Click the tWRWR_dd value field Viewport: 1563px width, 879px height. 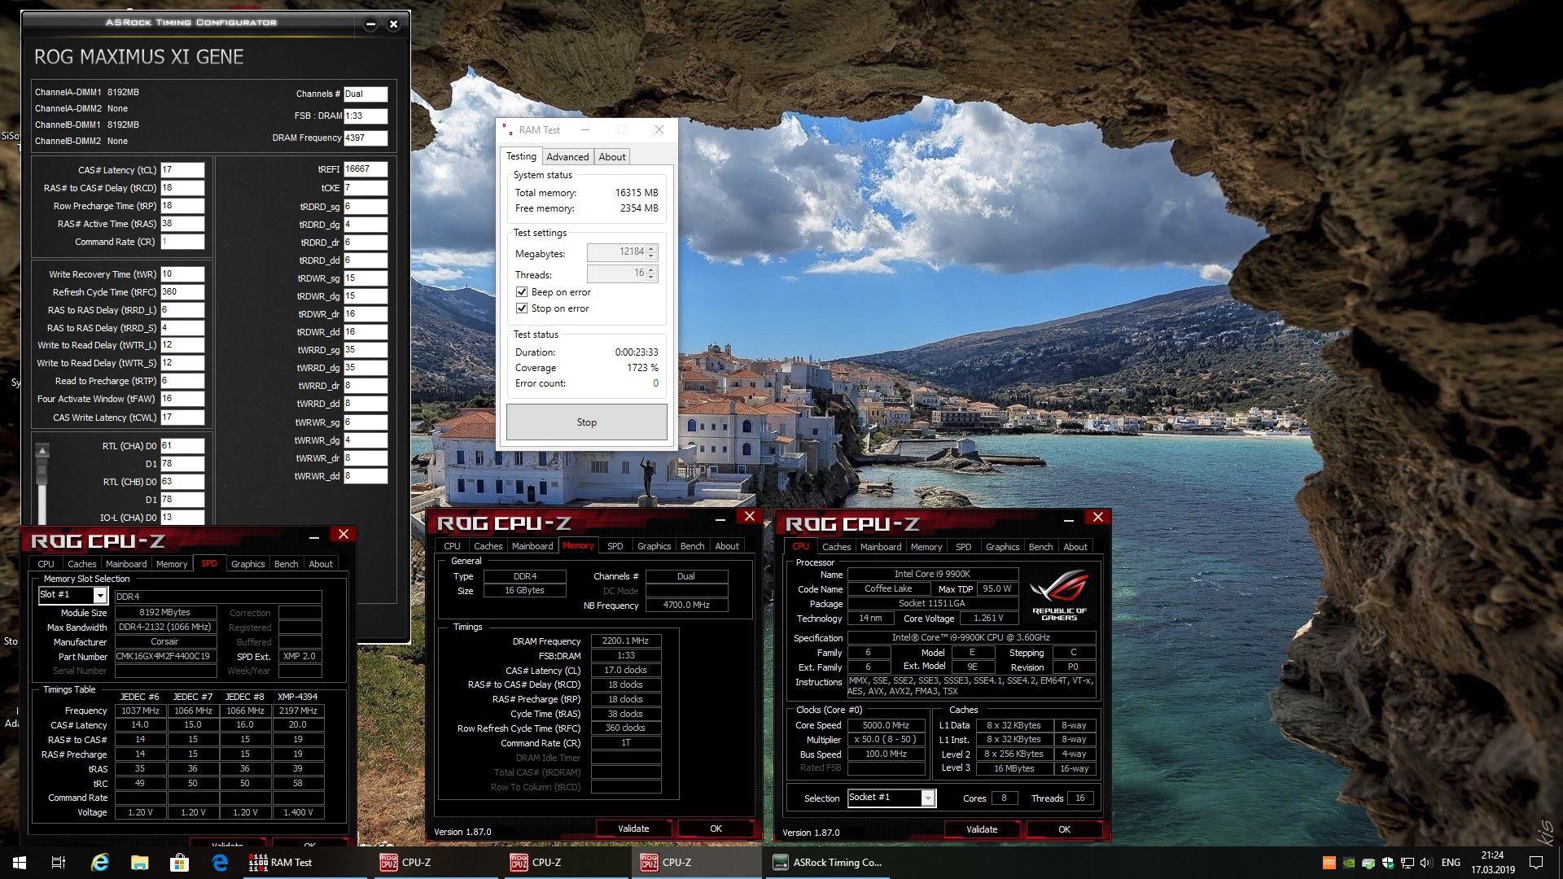(x=366, y=476)
